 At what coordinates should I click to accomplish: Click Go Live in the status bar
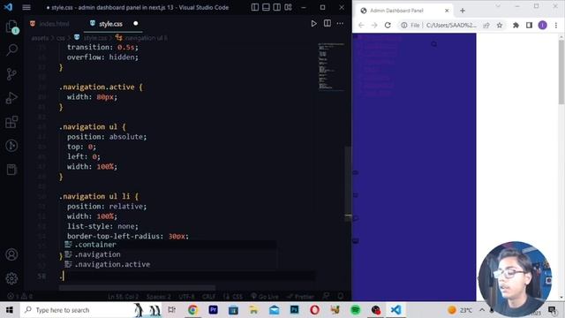click(x=265, y=297)
